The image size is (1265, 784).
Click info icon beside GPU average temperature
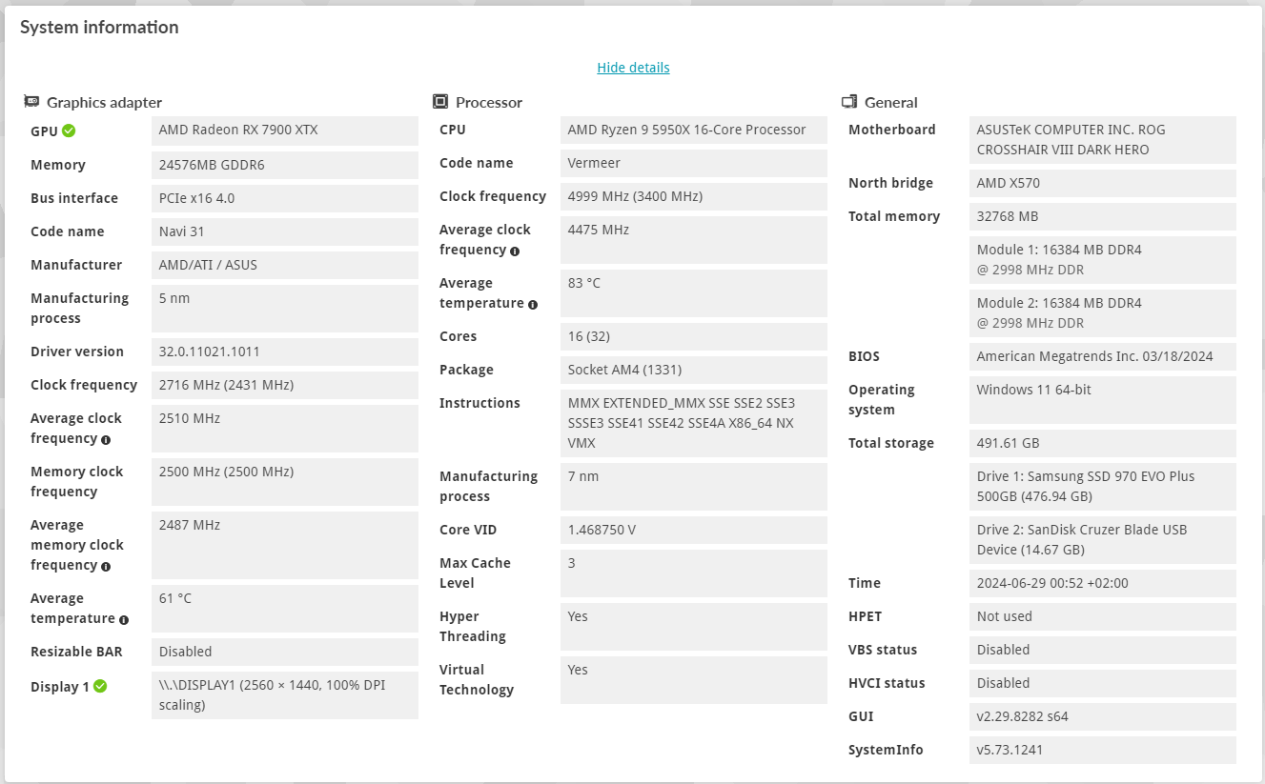tap(124, 619)
